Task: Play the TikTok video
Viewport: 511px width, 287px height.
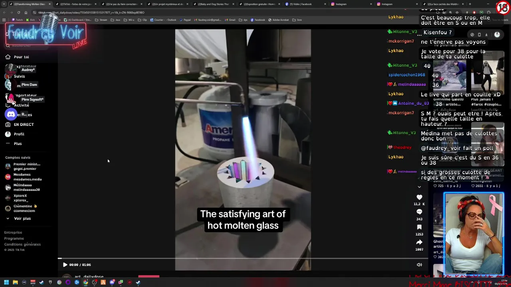Action: point(65,265)
